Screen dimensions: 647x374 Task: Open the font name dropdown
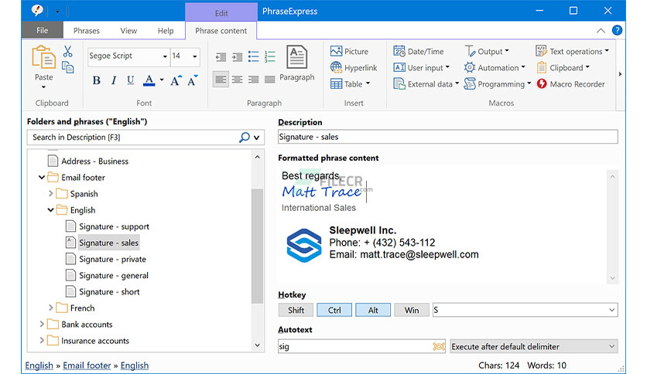point(165,56)
